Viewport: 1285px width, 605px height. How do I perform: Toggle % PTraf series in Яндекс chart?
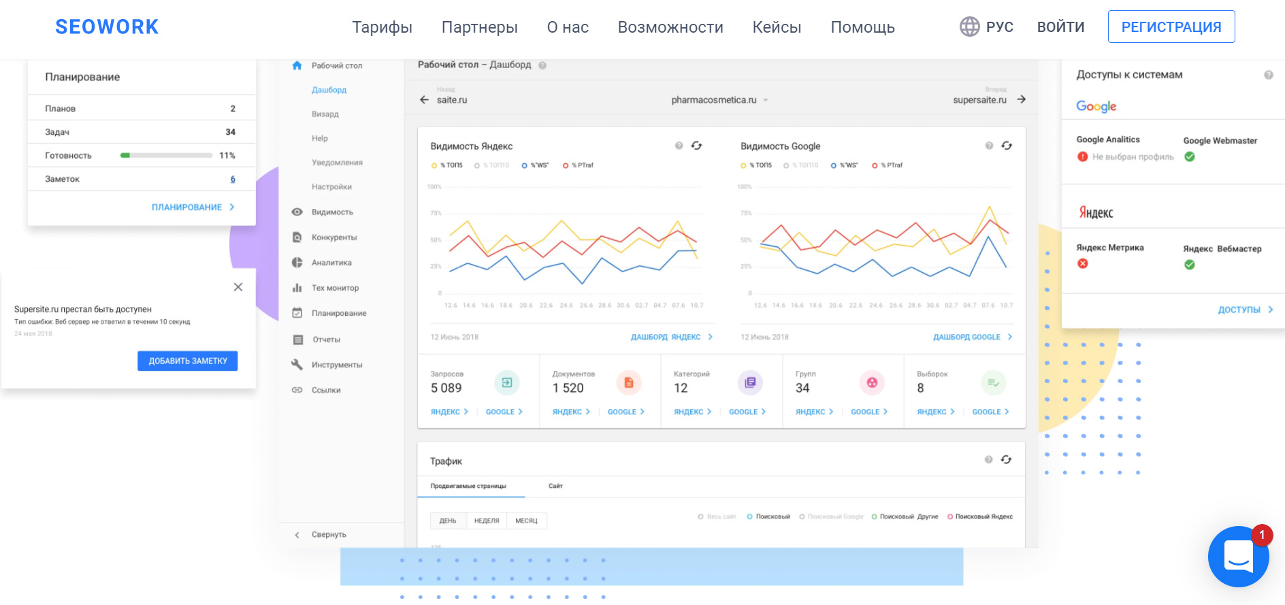(x=578, y=165)
